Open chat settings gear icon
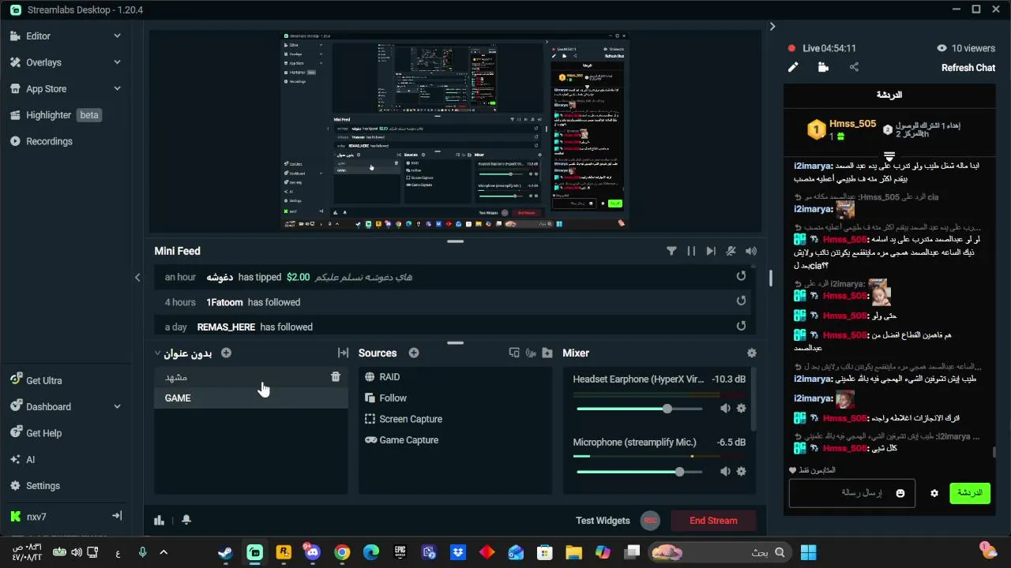This screenshot has width=1011, height=568. coord(934,493)
